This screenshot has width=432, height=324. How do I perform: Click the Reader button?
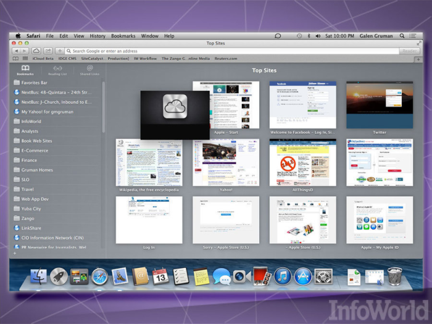pyautogui.click(x=409, y=51)
